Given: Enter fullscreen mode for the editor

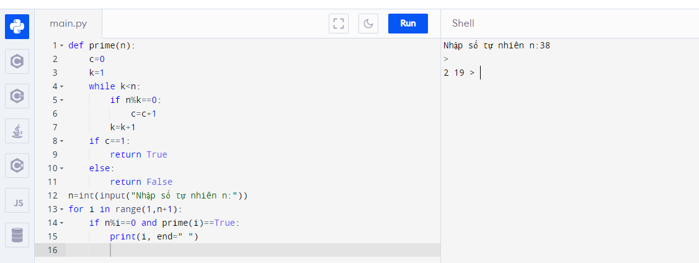Looking at the screenshot, I should tap(339, 24).
